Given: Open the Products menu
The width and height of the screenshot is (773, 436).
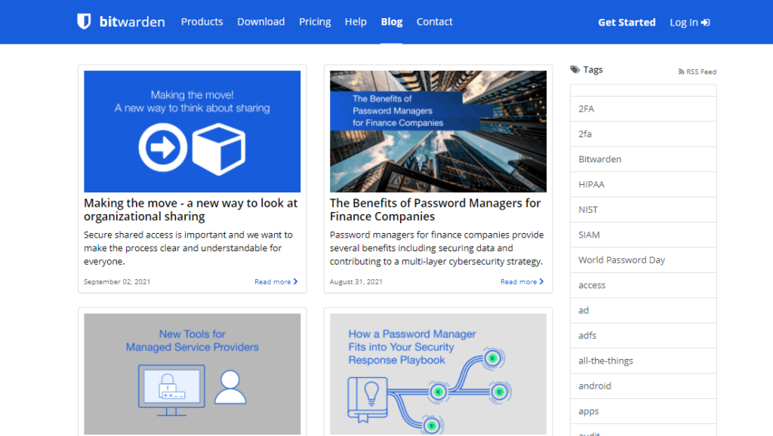Looking at the screenshot, I should (x=202, y=22).
